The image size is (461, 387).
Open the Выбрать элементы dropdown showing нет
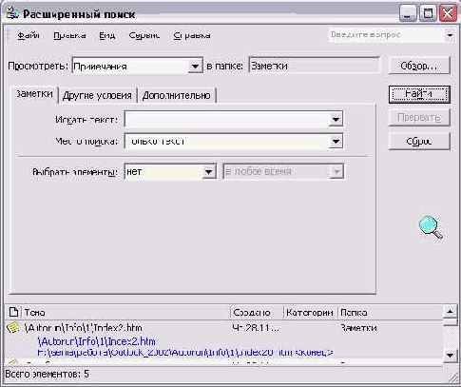click(170, 171)
